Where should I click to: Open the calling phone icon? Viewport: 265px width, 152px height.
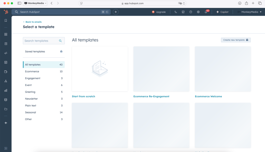tap(176, 12)
